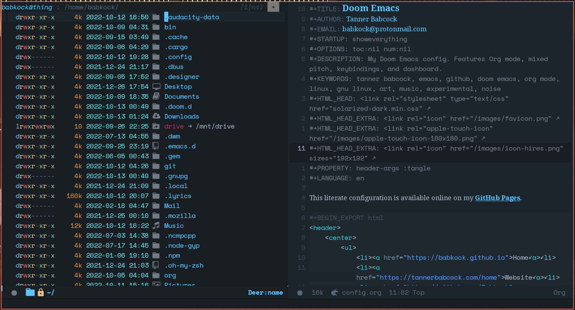
Task: Click link arrow after solarized-dark.min.css
Action: [429, 108]
